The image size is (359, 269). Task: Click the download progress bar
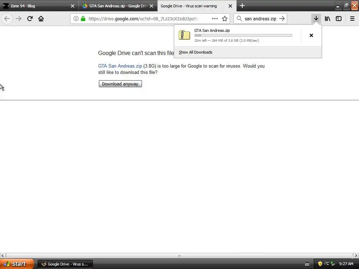point(243,35)
